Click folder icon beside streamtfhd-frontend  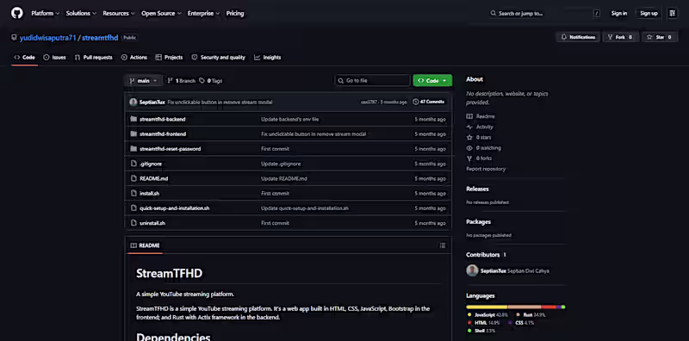pos(133,134)
